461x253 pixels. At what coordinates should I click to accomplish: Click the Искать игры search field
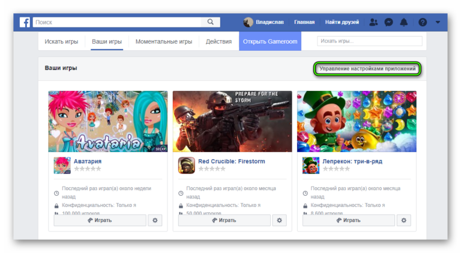(369, 41)
